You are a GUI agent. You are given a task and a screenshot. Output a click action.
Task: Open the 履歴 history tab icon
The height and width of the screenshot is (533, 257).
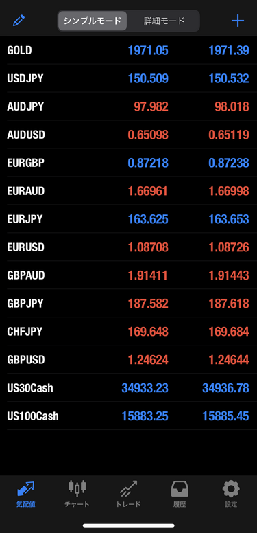[x=180, y=489]
